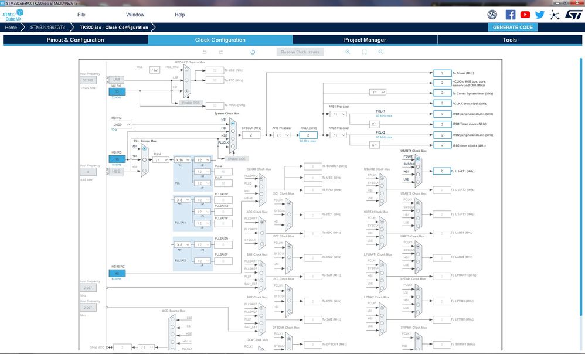
Task: Switch to Clock Configuration tab
Action: 220,39
